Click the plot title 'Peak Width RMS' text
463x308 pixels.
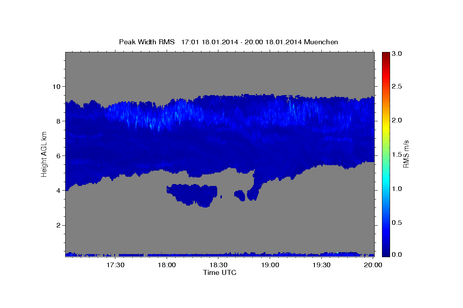pyautogui.click(x=147, y=42)
